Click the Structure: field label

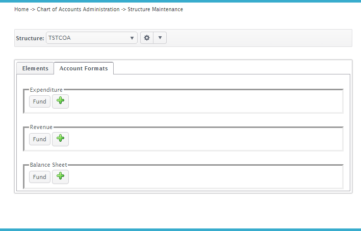coord(30,38)
